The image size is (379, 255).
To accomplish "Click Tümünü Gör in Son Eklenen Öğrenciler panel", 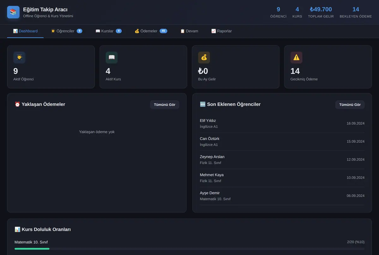I will point(350,105).
